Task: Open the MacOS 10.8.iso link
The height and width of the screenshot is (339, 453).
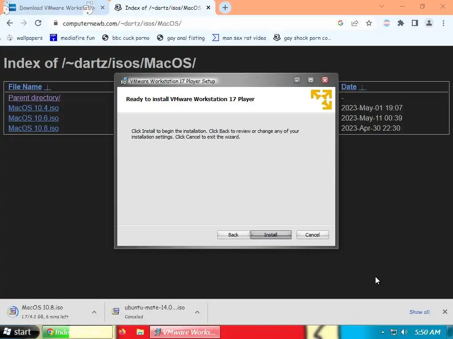Action: pos(34,128)
